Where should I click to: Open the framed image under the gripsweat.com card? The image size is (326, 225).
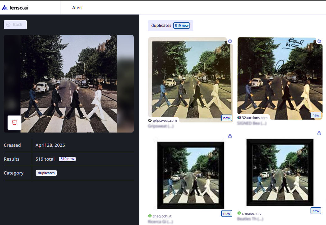click(x=191, y=175)
